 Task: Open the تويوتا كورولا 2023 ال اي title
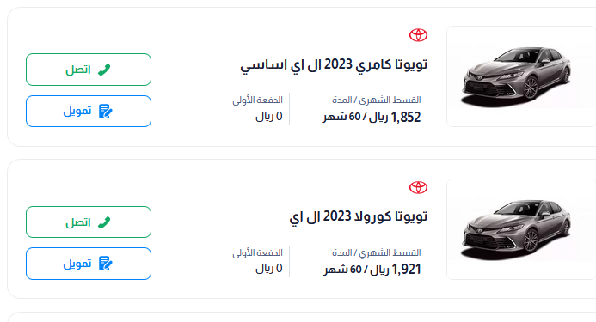click(x=359, y=217)
